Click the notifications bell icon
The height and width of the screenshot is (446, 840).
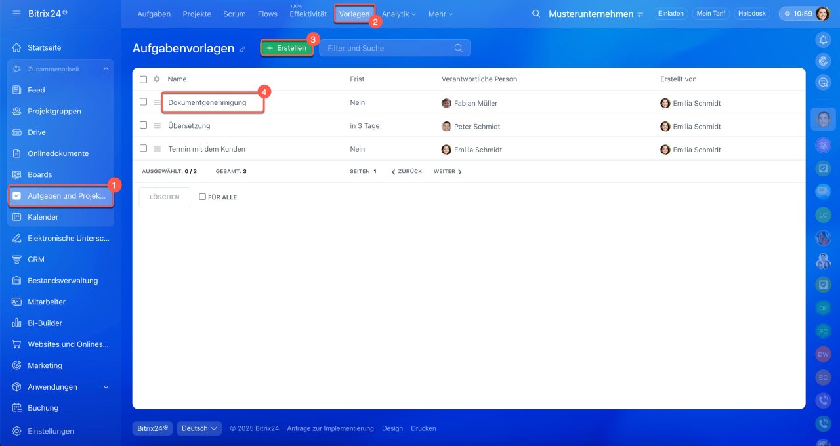coord(823,40)
